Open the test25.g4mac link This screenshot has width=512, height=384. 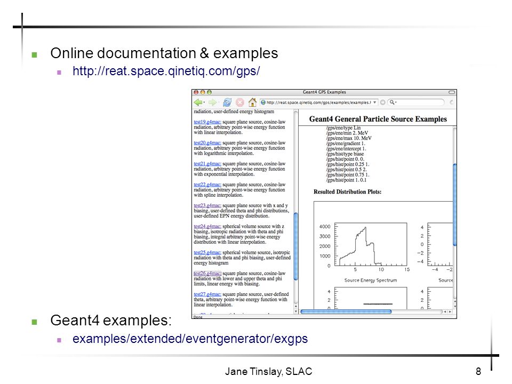pyautogui.click(x=207, y=253)
